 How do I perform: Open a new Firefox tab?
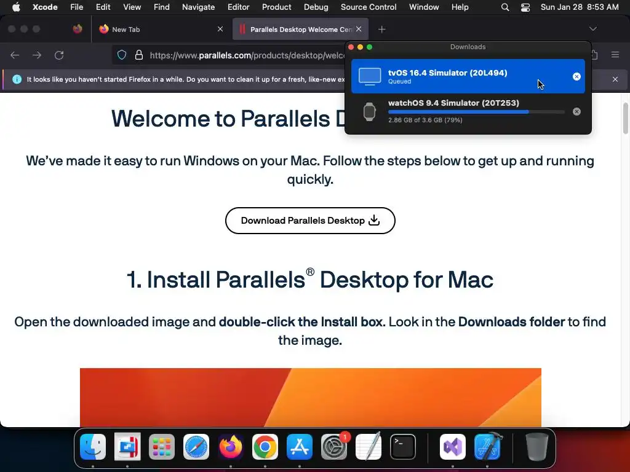(381, 29)
